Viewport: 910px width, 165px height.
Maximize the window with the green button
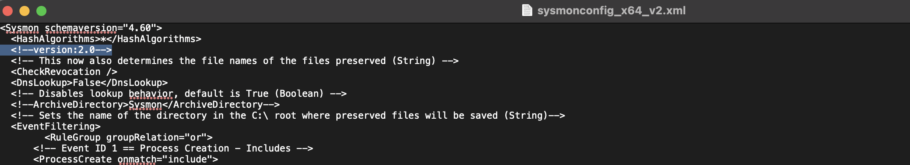click(x=41, y=11)
